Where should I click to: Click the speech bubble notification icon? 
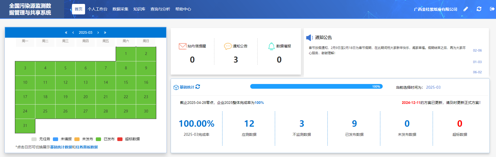pos(228,46)
